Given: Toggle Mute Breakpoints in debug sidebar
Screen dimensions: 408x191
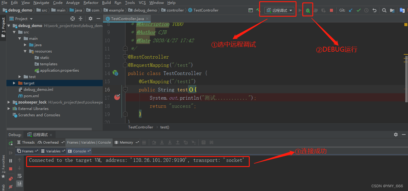Looking at the screenshot, I should pyautogui.click(x=11, y=186).
